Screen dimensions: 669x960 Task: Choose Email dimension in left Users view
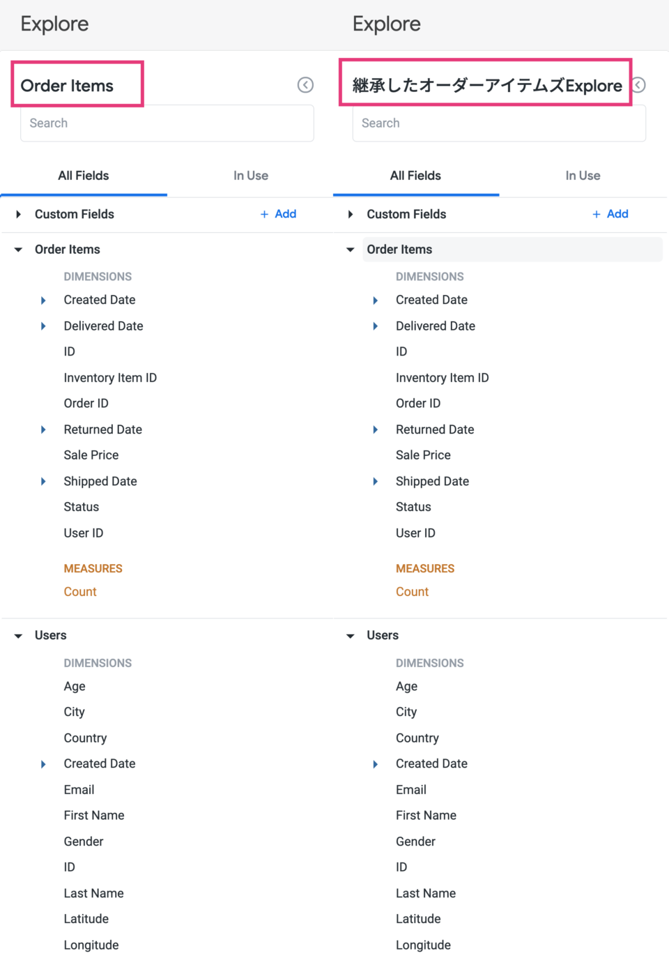(x=79, y=790)
